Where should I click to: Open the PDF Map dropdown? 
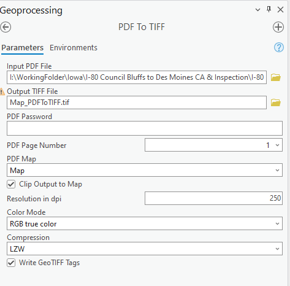(x=145, y=170)
